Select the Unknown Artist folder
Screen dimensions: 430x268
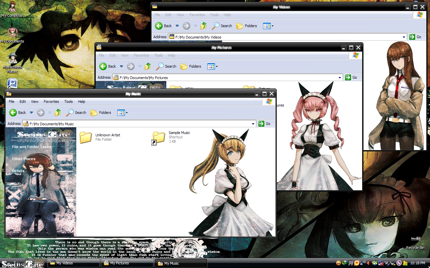[86, 137]
